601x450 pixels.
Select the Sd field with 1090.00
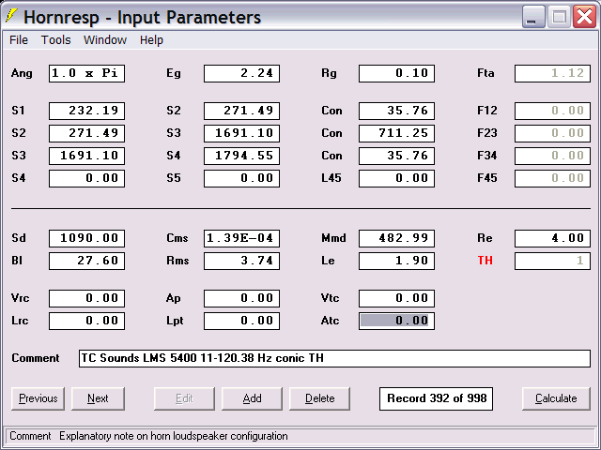tap(86, 238)
